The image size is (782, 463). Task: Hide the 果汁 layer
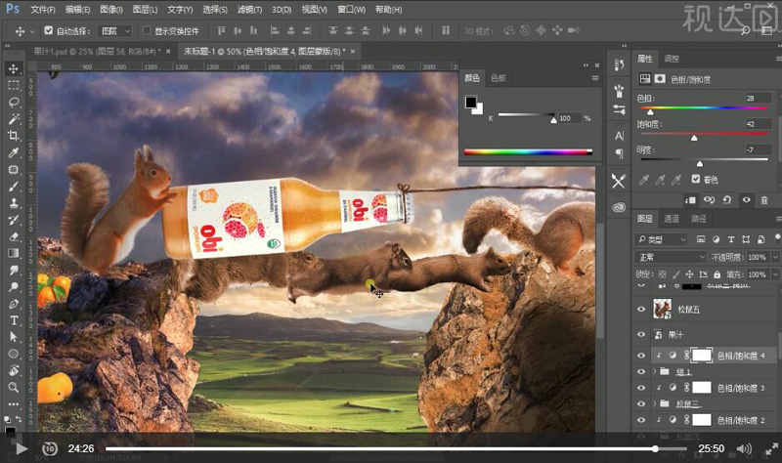641,334
